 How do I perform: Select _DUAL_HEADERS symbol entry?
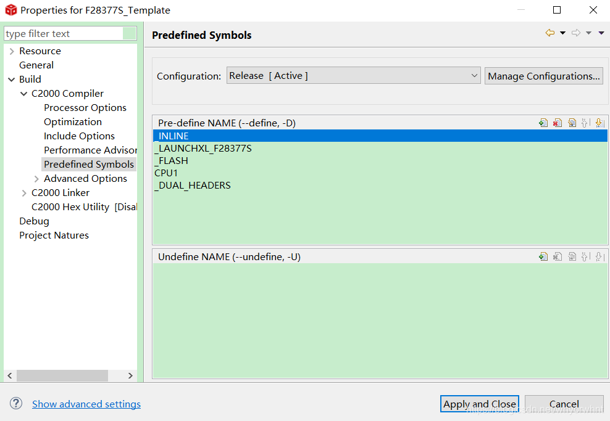click(380, 186)
